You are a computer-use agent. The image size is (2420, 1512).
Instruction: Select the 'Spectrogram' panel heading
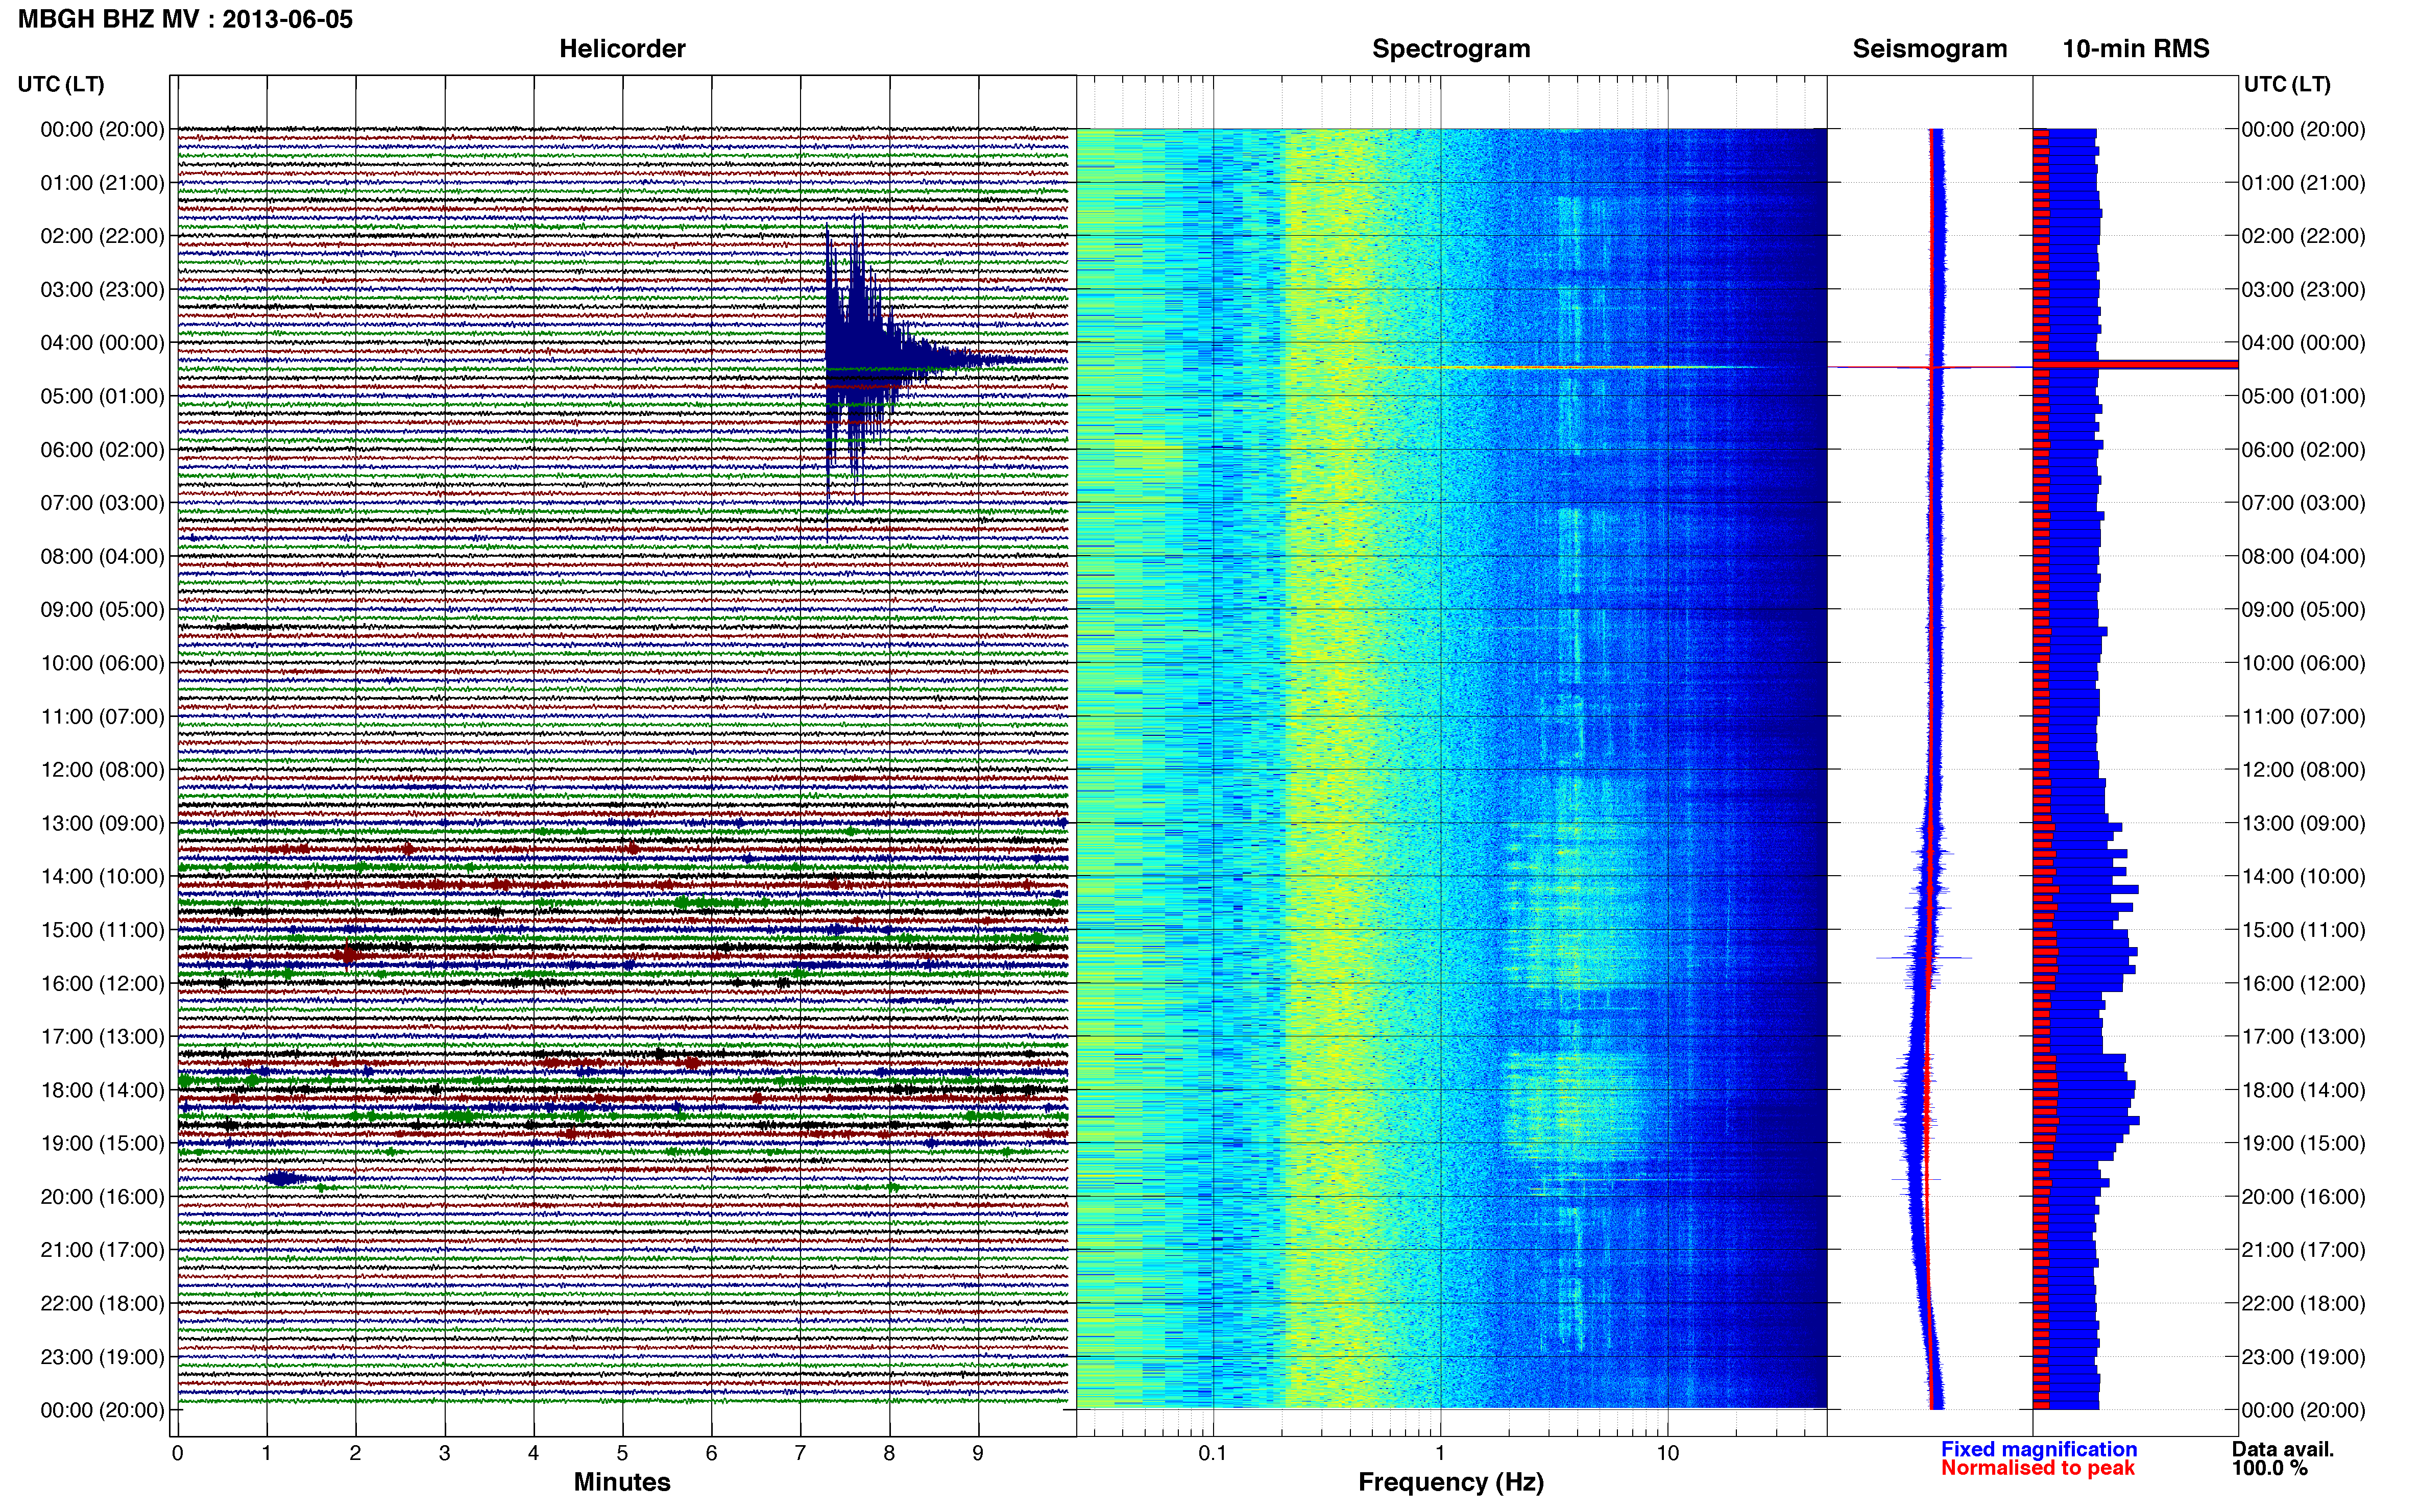(x=1450, y=49)
